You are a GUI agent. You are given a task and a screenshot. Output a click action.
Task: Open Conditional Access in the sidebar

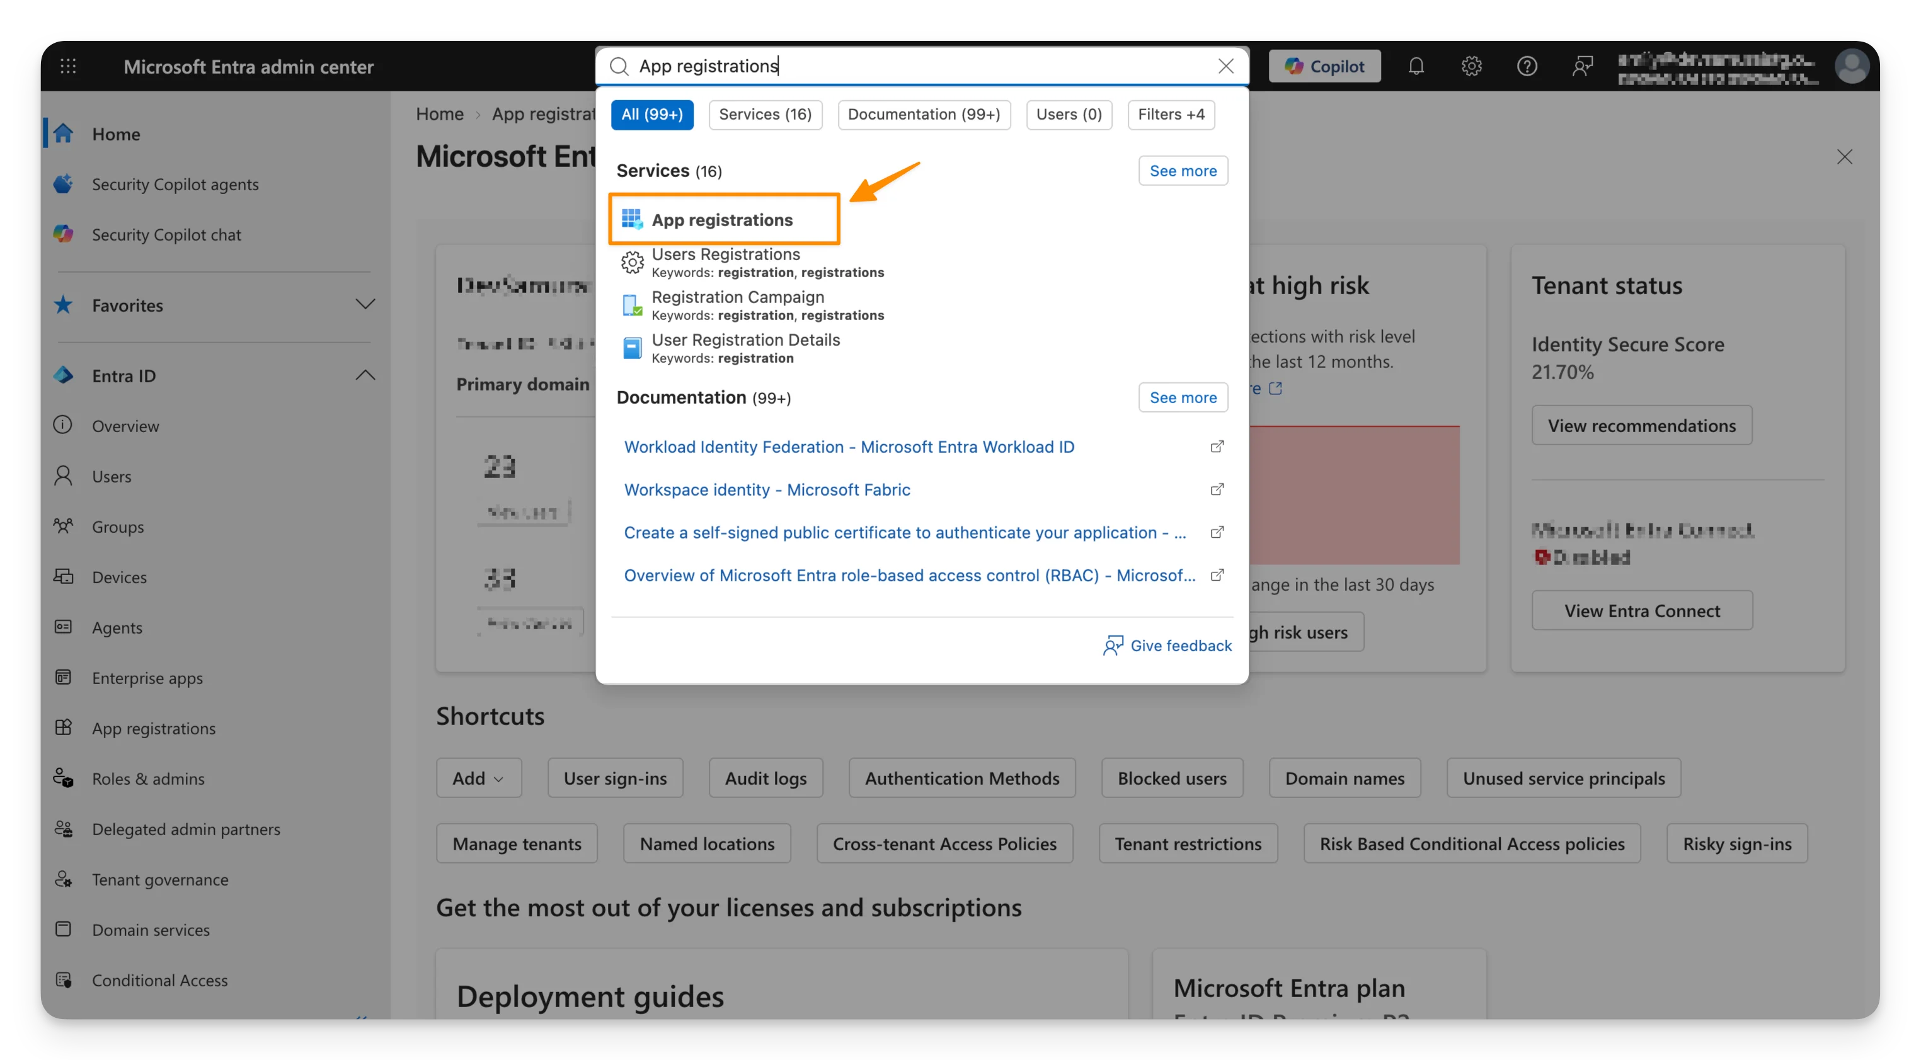159,979
